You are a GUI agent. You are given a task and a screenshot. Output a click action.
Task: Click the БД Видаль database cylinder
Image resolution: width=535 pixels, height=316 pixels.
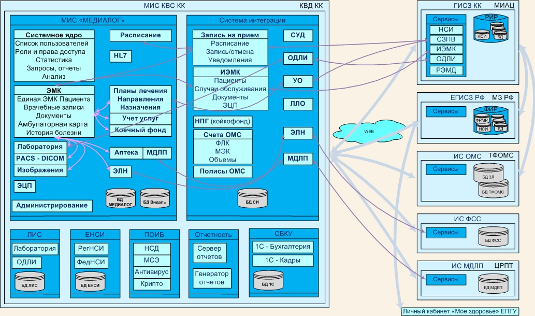click(155, 198)
